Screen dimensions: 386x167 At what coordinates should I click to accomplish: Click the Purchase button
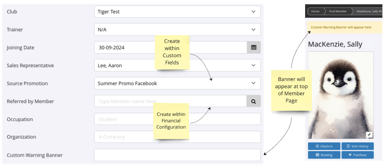[x=357, y=155]
